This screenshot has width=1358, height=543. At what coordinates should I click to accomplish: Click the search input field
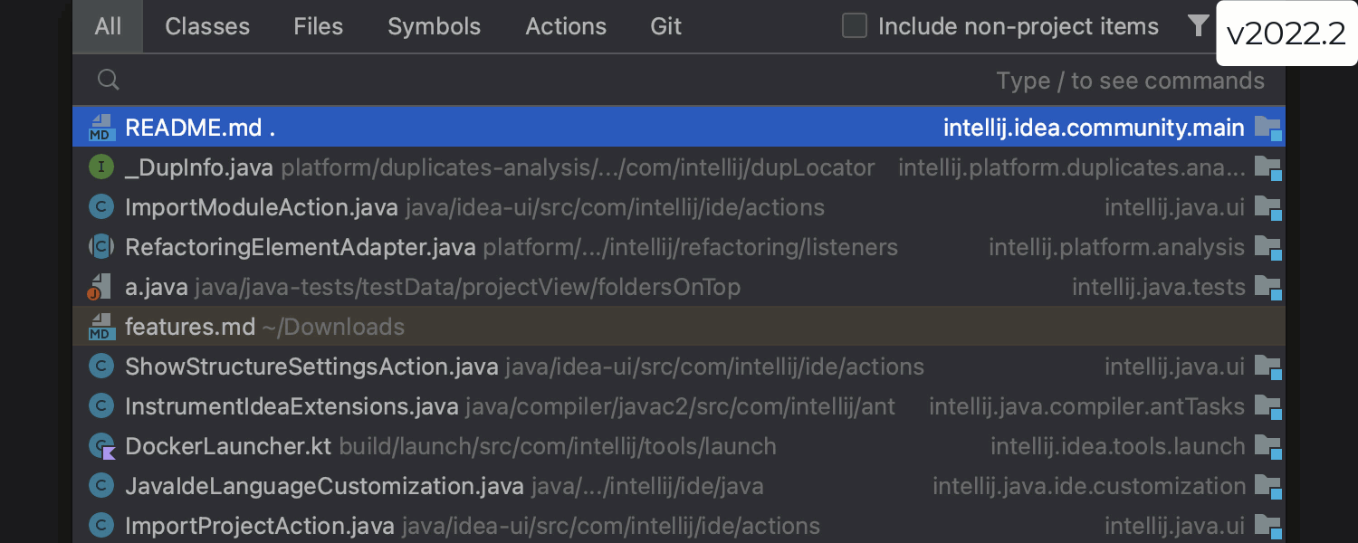[x=543, y=81]
